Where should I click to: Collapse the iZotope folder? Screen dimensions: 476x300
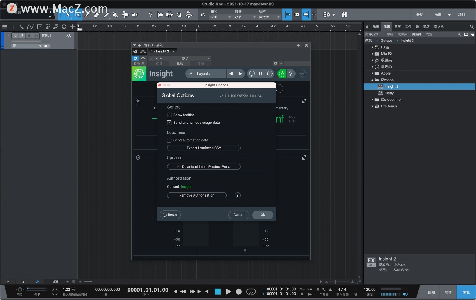tap(372, 80)
